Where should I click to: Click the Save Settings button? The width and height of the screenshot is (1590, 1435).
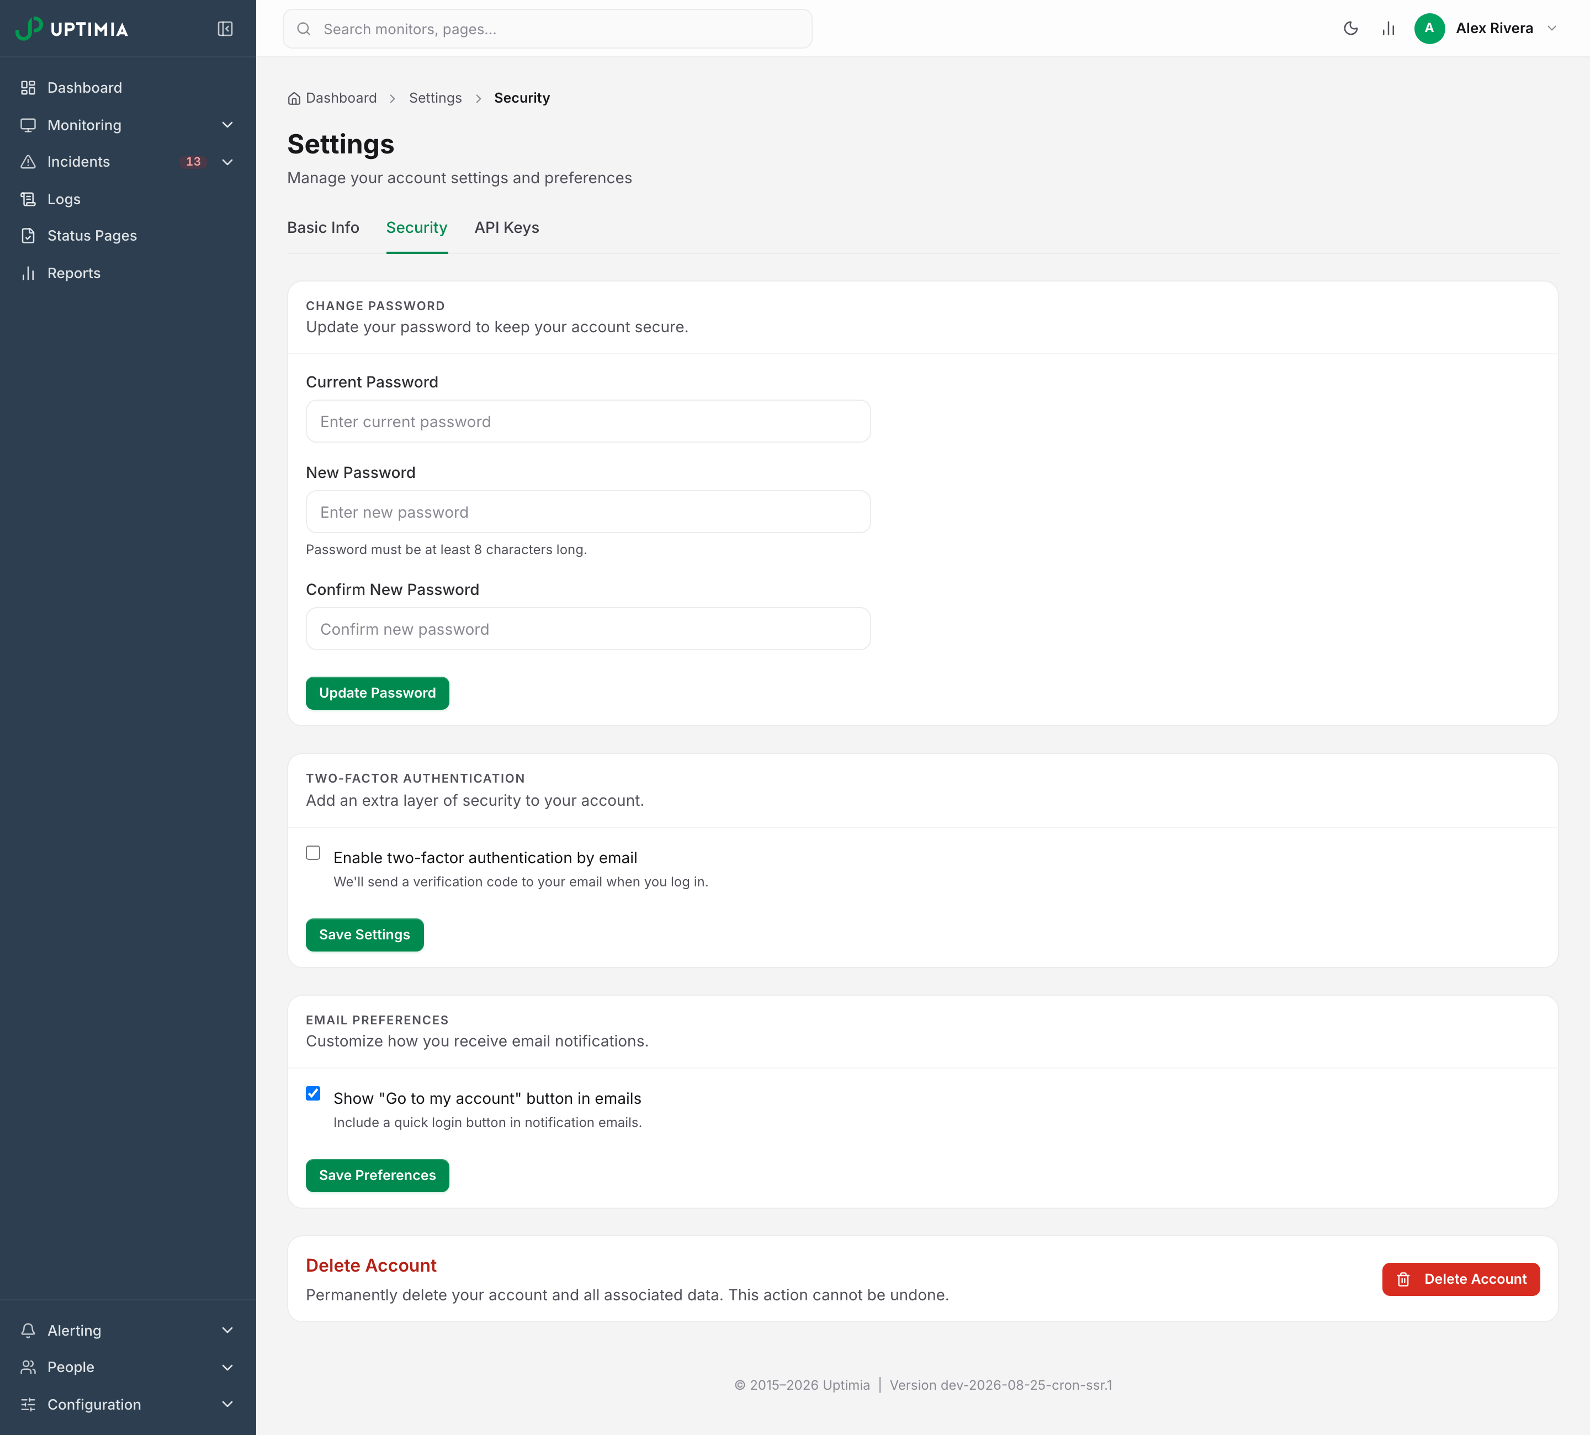tap(364, 935)
